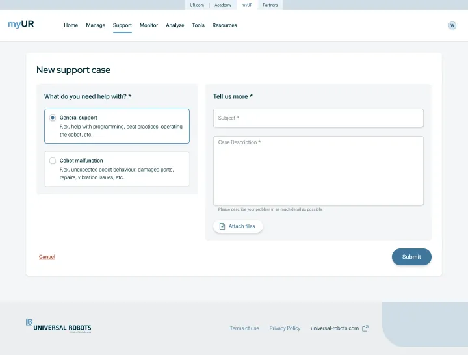Click the Cancel link
Image resolution: width=468 pixels, height=355 pixels.
pyautogui.click(x=47, y=257)
